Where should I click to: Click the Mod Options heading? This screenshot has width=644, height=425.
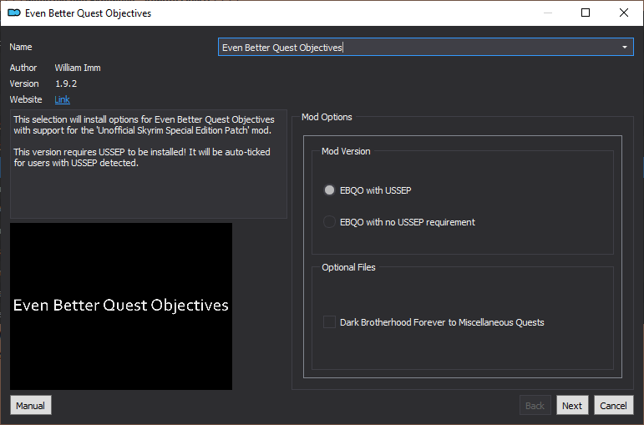tap(327, 117)
